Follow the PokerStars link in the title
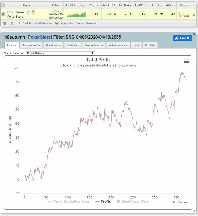Image resolution: width=198 pixels, height=216 pixels. click(39, 37)
